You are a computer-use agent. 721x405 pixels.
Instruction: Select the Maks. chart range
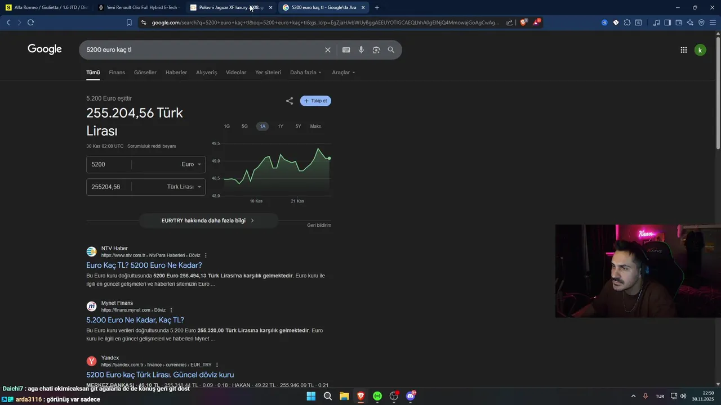tap(316, 126)
